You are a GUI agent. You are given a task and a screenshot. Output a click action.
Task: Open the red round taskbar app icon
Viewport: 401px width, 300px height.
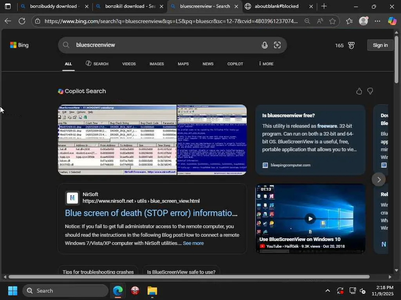point(135,291)
